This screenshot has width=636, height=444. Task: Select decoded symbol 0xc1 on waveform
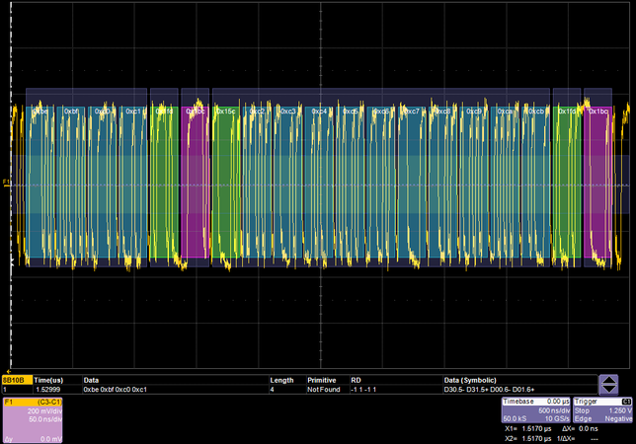click(133, 182)
